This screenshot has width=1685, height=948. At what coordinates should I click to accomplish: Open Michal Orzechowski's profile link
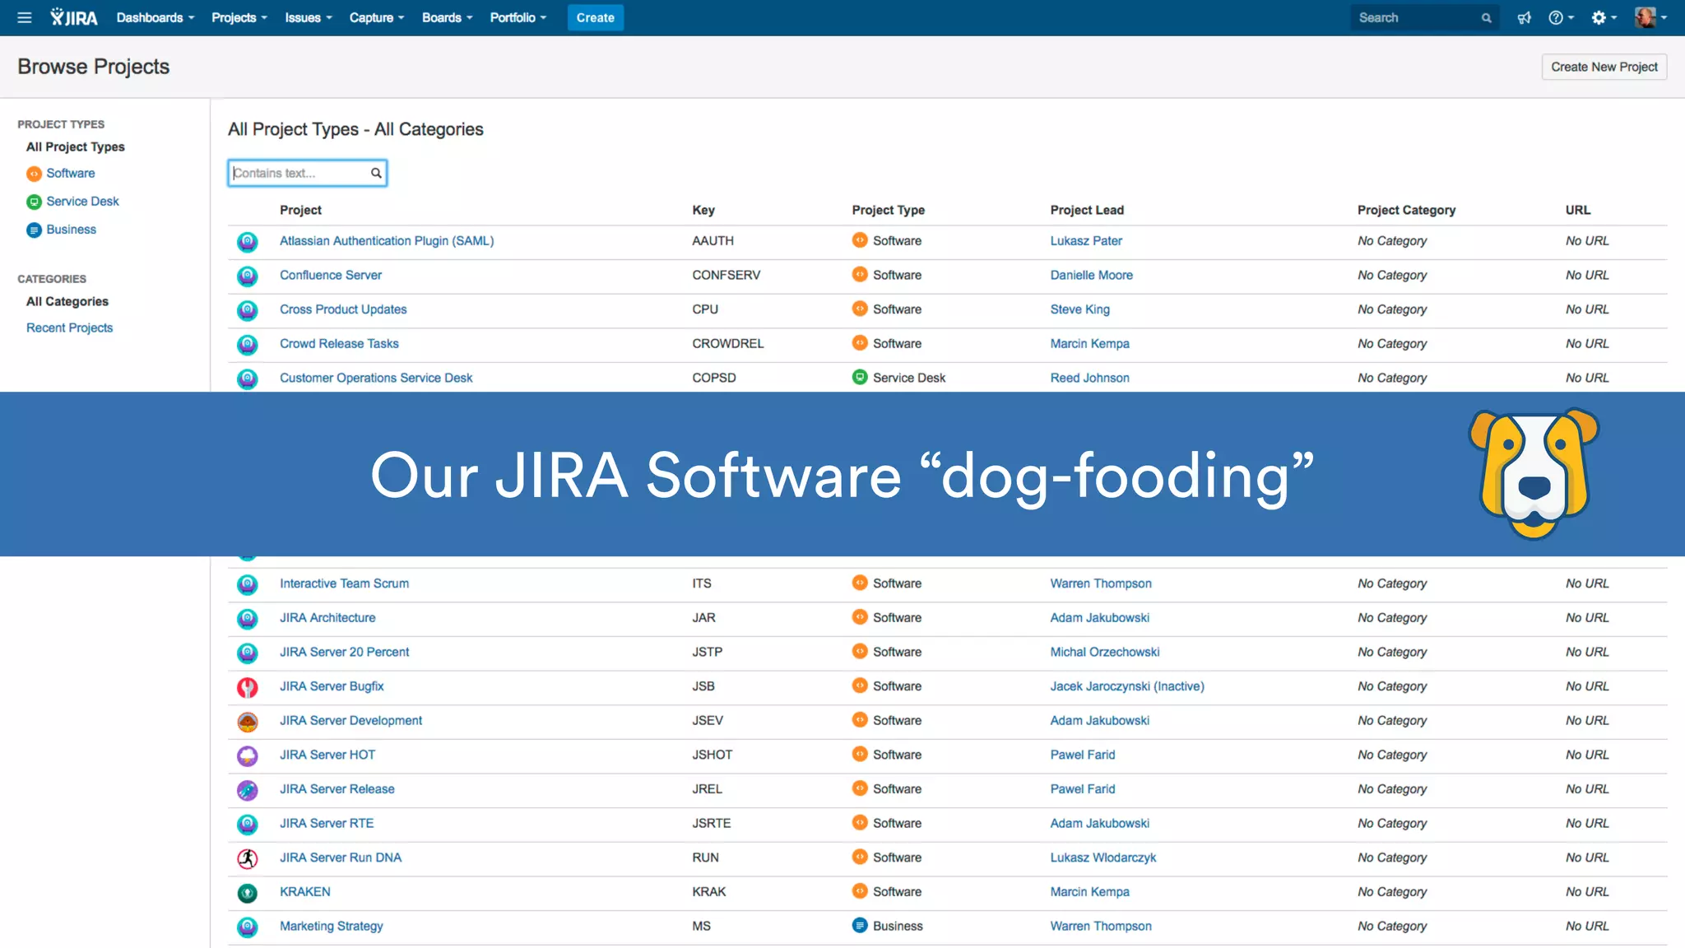pyautogui.click(x=1105, y=652)
